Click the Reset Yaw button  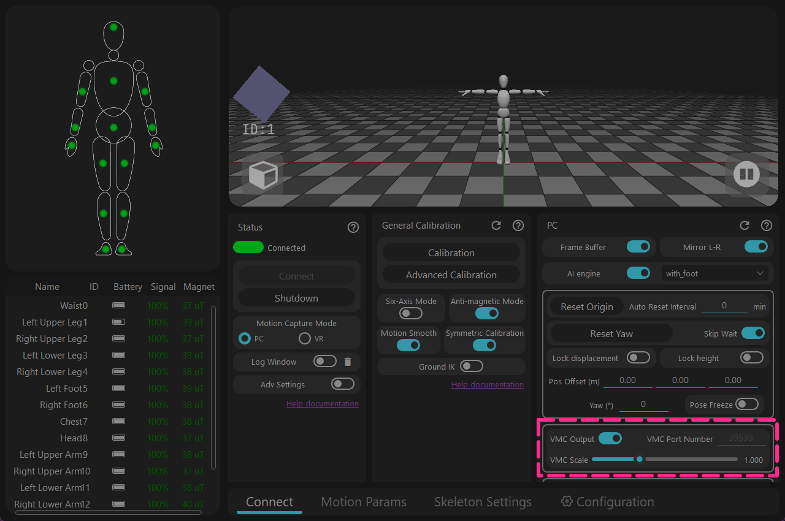coord(611,333)
